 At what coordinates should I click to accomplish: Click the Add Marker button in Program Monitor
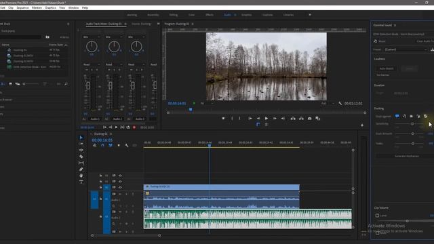(x=223, y=119)
